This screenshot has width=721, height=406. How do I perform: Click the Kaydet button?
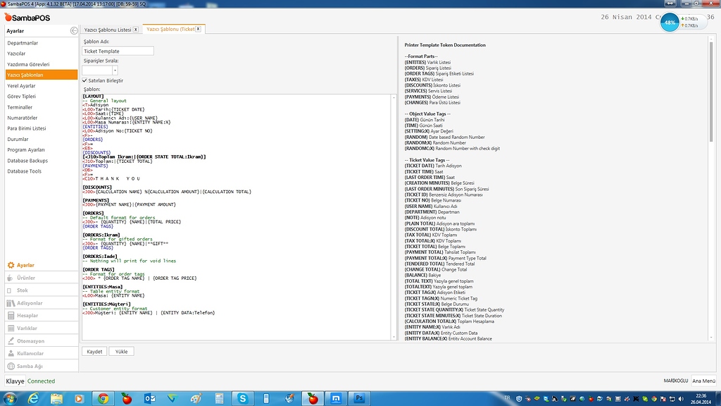click(94, 351)
